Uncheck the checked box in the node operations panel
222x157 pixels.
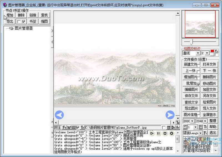(x=24, y=21)
